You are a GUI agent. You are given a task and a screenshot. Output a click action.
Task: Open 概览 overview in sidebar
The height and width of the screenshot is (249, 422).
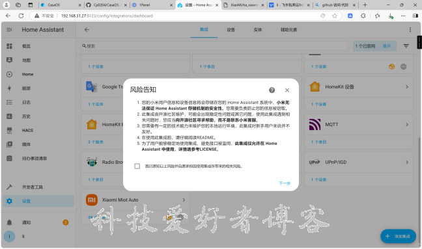click(38, 46)
